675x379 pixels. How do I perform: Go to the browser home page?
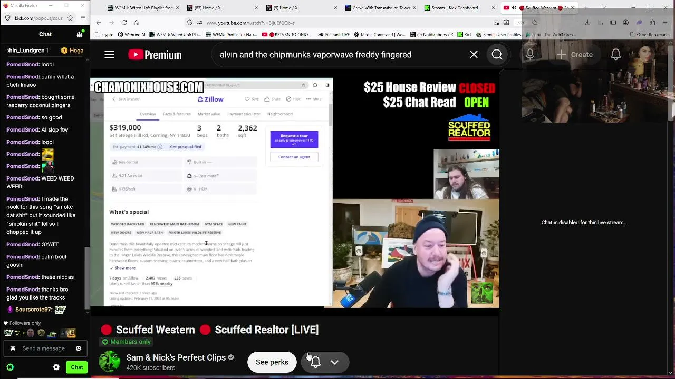[x=137, y=23]
